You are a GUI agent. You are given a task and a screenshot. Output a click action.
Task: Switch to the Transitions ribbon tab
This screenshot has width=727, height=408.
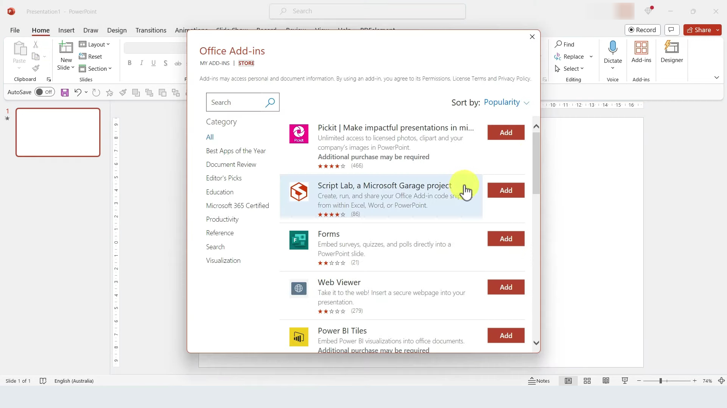click(x=151, y=30)
